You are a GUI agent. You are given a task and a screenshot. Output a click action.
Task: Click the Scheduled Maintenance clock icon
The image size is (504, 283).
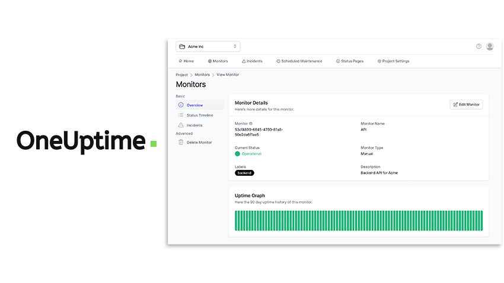coord(278,61)
